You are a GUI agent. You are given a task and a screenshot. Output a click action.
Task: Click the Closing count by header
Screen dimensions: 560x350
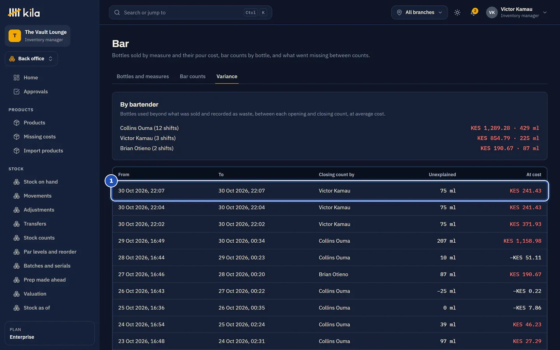click(x=336, y=175)
